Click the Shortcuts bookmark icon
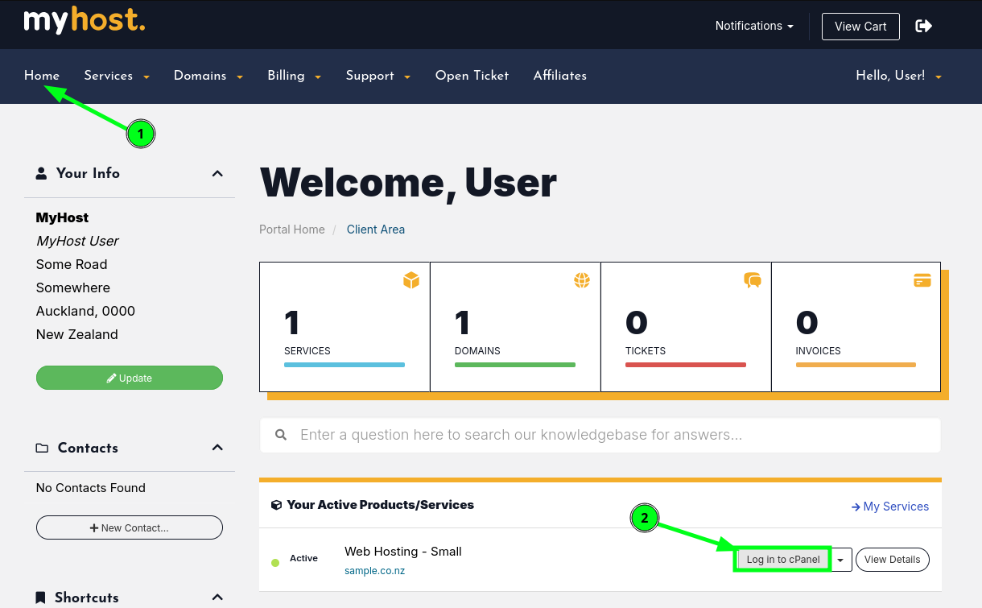The image size is (982, 608). 41,598
